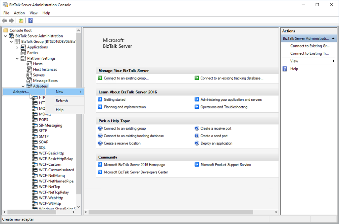The width and height of the screenshot is (339, 224).
Task: Open Microsoft Product Support Service link
Action: click(x=226, y=165)
